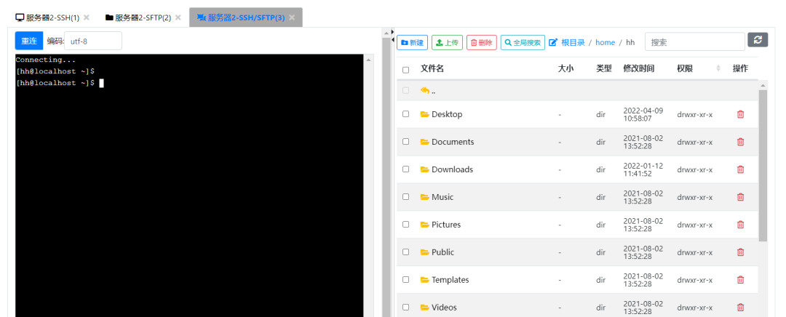The height and width of the screenshot is (317, 786).
Task: Check the Public row checkbox
Action: tap(405, 252)
